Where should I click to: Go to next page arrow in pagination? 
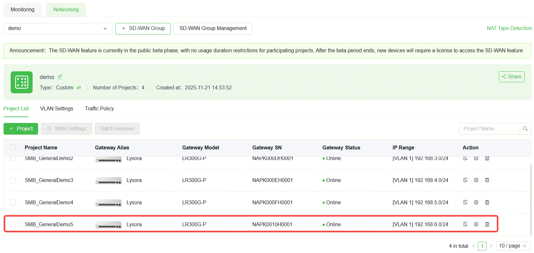click(491, 246)
